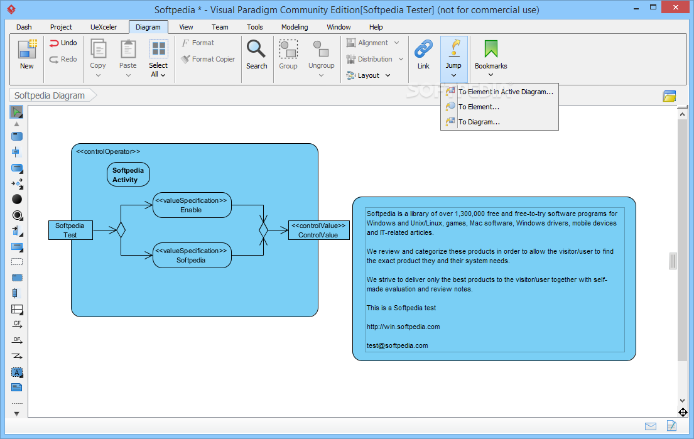This screenshot has height=439, width=694.
Task: Open the Copy options arrow
Action: (98, 75)
